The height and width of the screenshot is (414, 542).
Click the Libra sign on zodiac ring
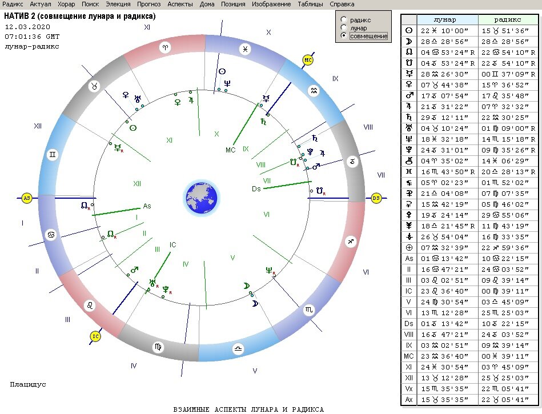238,348
